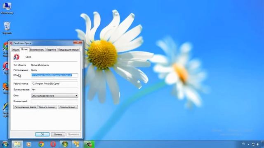Open the volume speaker tray icon
This screenshot has height=148, width=264.
pos(258,144)
